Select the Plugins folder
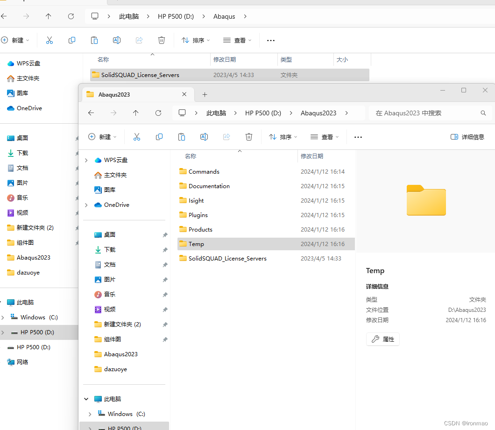This screenshot has width=495, height=430. click(266, 215)
